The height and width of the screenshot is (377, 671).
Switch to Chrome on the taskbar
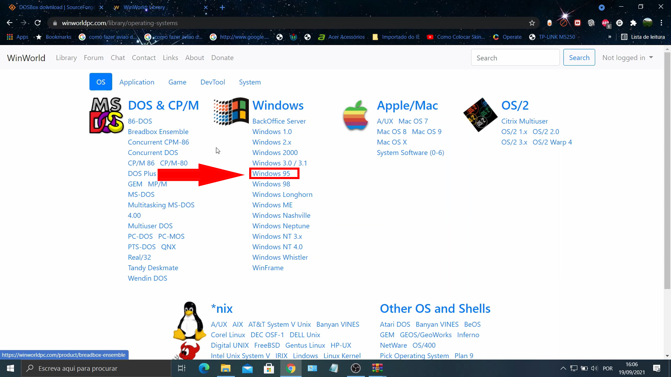[x=291, y=368]
